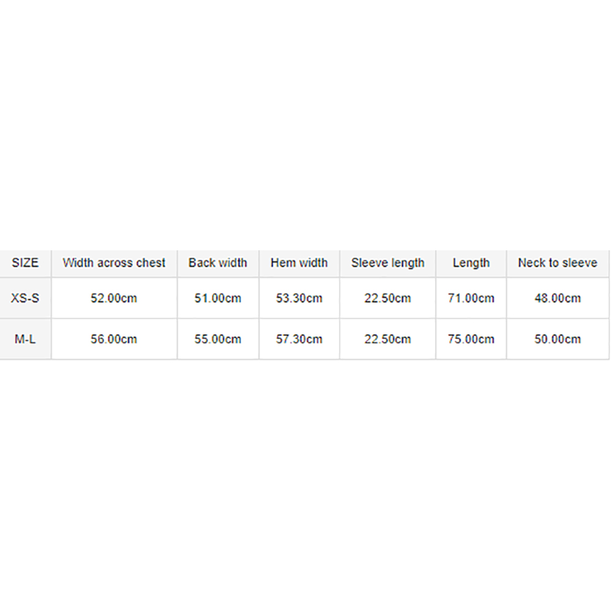Click the 71.00cm length value
This screenshot has height=612, width=612.
471,298
